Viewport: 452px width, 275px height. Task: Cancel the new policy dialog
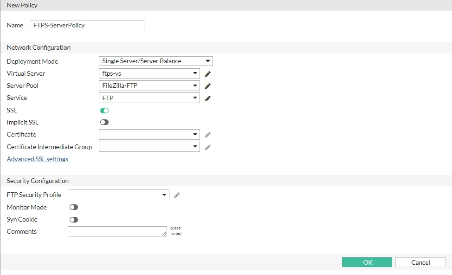(x=420, y=262)
